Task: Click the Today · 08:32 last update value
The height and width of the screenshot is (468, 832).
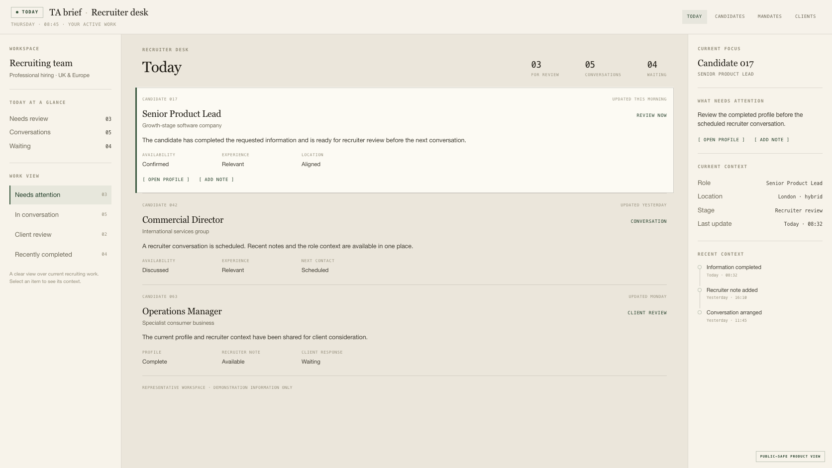Action: pyautogui.click(x=803, y=224)
